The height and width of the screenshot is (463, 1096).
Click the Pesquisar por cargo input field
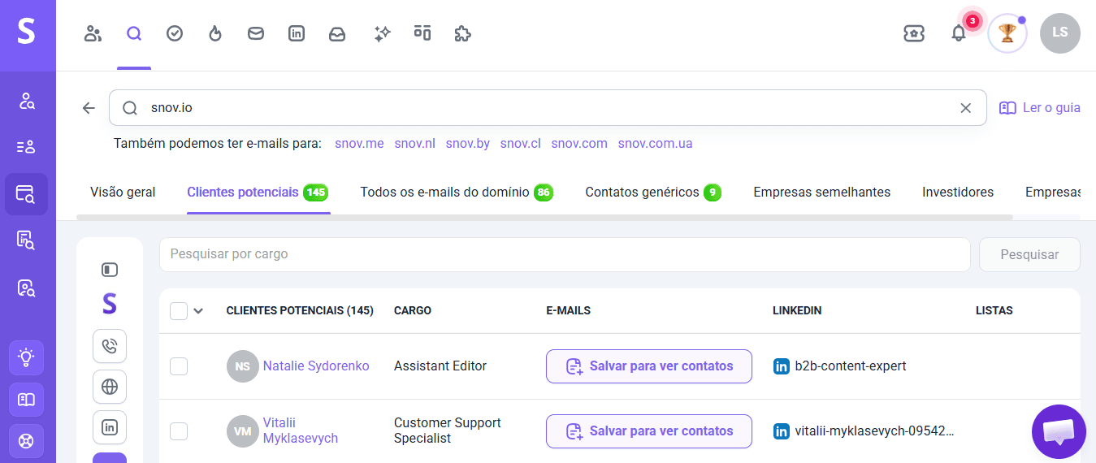[x=565, y=254]
